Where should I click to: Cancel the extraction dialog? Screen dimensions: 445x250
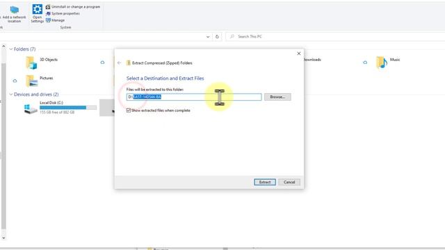[289, 182]
